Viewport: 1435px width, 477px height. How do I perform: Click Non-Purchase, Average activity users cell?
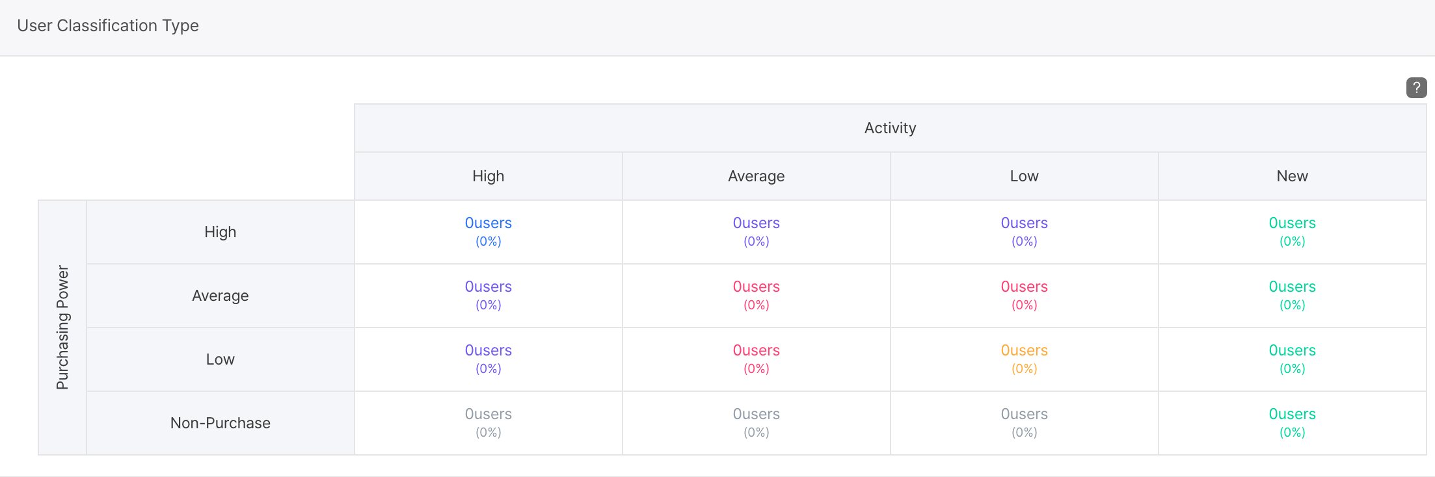pos(756,422)
